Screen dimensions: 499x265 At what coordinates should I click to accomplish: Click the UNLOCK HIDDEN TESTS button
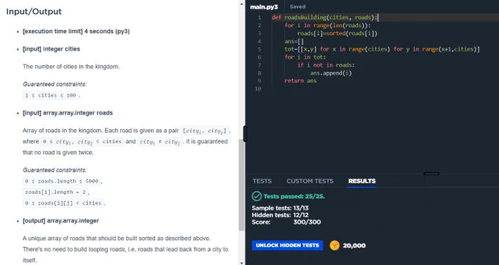pyautogui.click(x=288, y=245)
